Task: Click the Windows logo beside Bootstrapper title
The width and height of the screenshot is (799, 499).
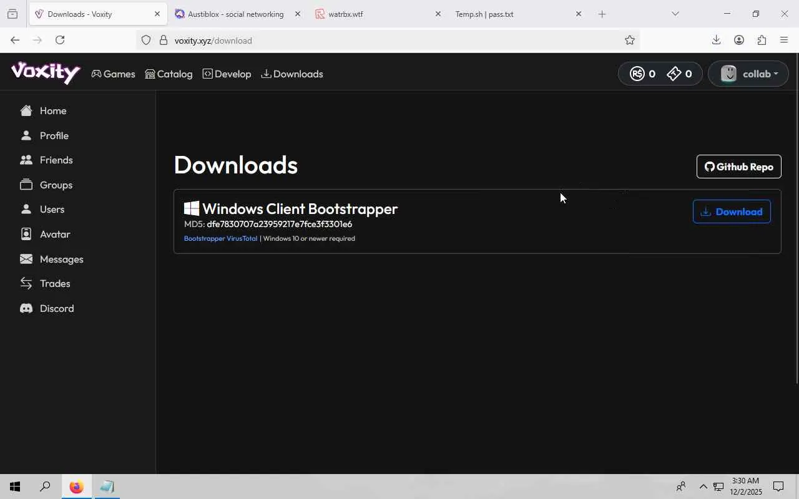Action: point(192,208)
